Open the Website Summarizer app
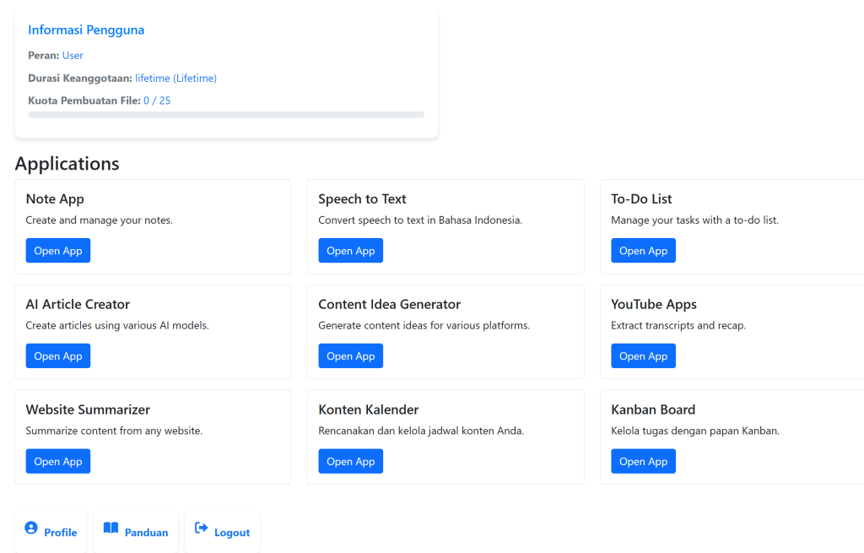Viewport: 864px width, 553px height. click(58, 462)
